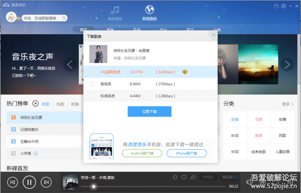Click the VIP diamond icon on the HQ row
Screen dimensions: 301x193
(x=185, y=72)
